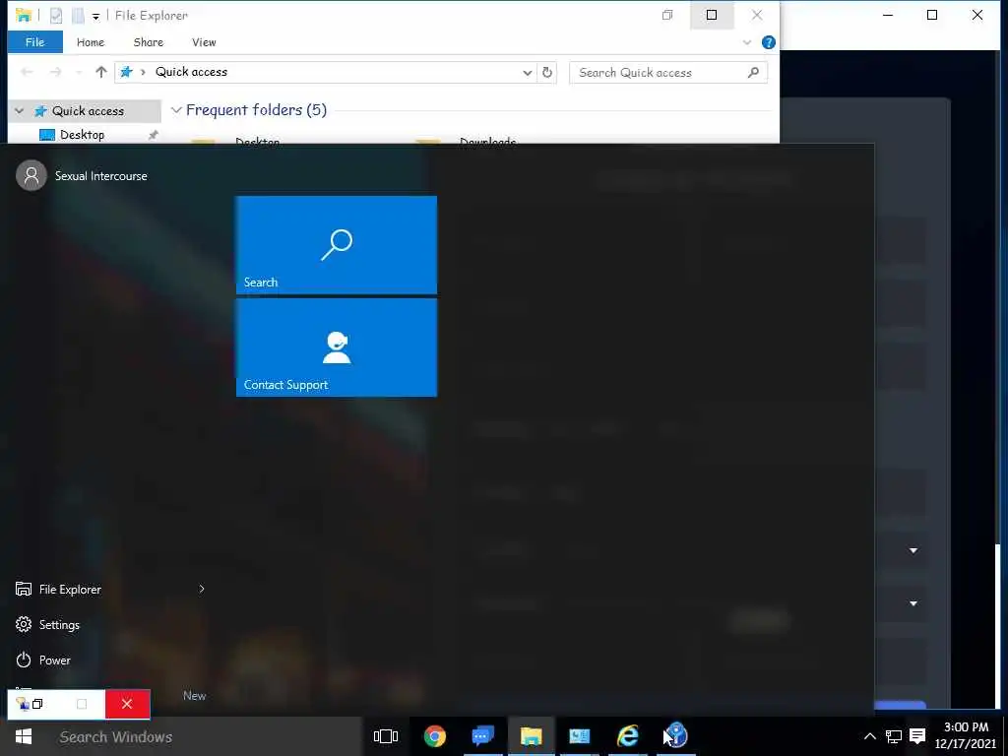Click the user account avatar in Start menu
This screenshot has height=756, width=1008.
31,175
